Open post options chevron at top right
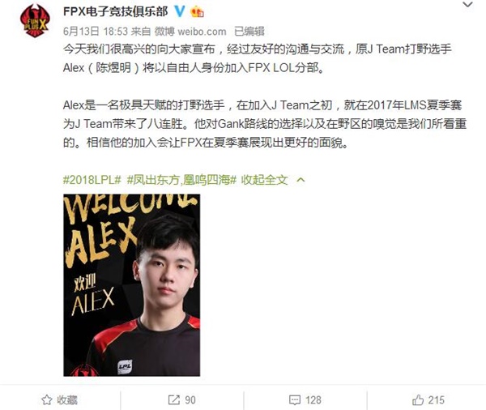Viewport: 486px width, 410px height. coord(467,5)
